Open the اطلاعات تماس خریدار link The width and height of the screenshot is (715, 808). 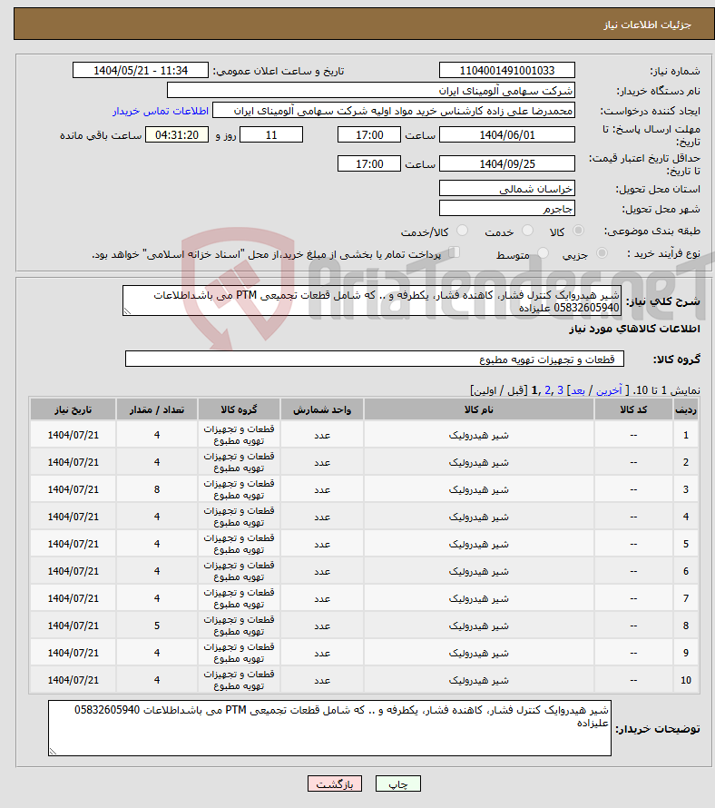click(161, 111)
